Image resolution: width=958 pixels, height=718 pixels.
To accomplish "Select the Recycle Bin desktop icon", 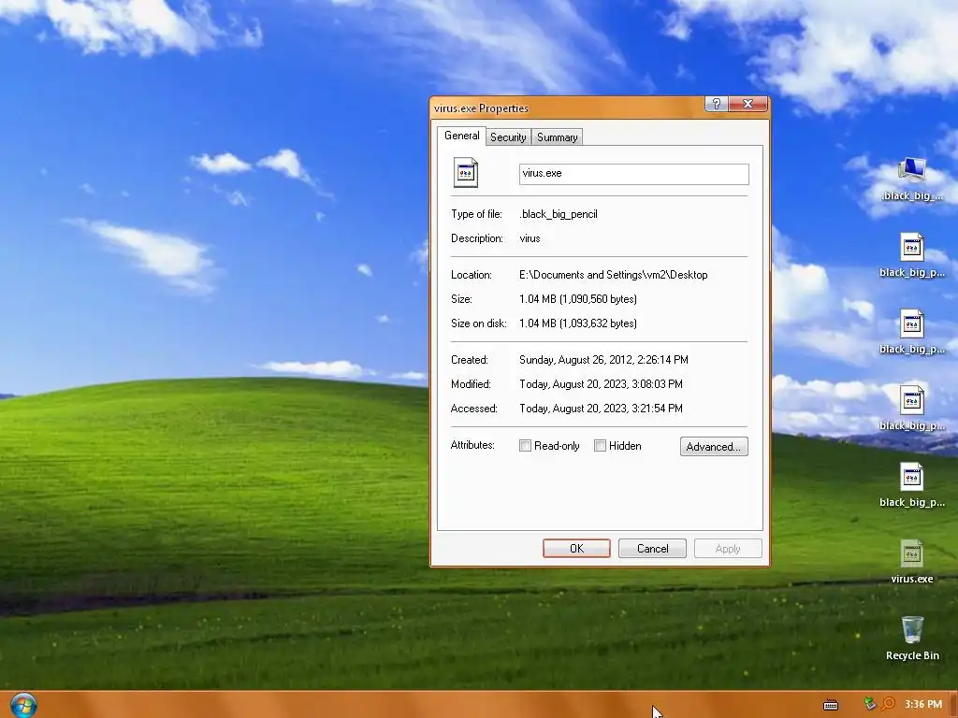I will pyautogui.click(x=912, y=638).
